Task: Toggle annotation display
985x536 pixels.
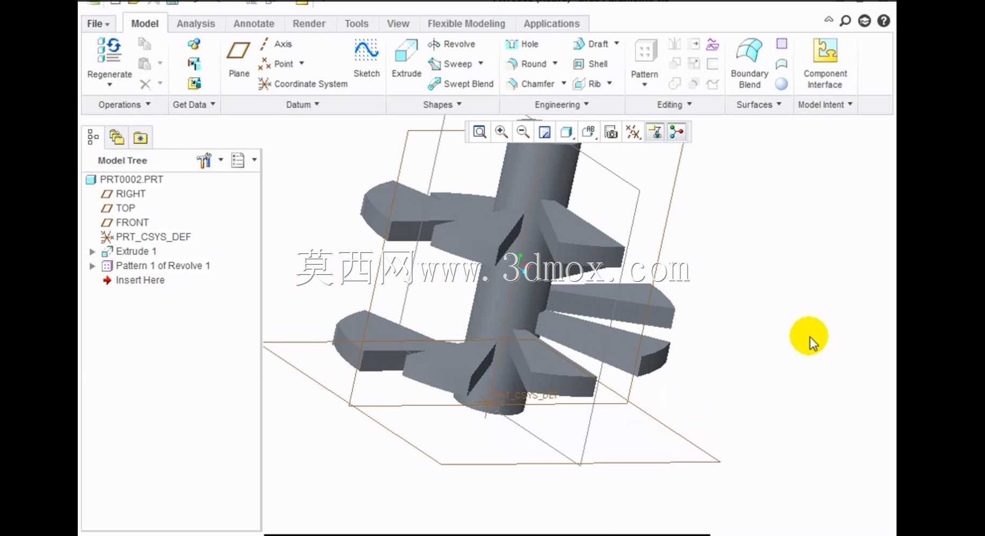Action: click(655, 132)
